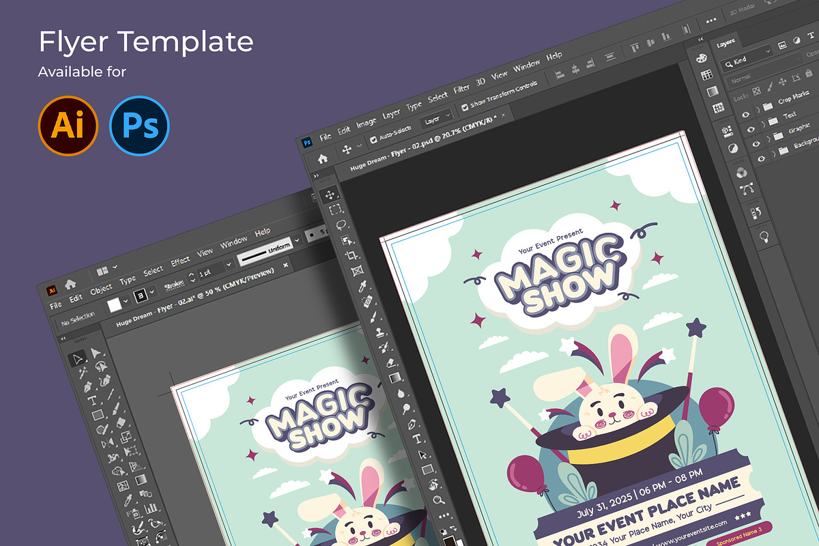Open Illustrator's Effect menu
The width and height of the screenshot is (819, 546).
181,261
